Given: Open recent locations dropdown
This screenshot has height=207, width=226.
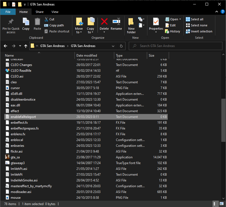Looking at the screenshot, I should (20, 46).
